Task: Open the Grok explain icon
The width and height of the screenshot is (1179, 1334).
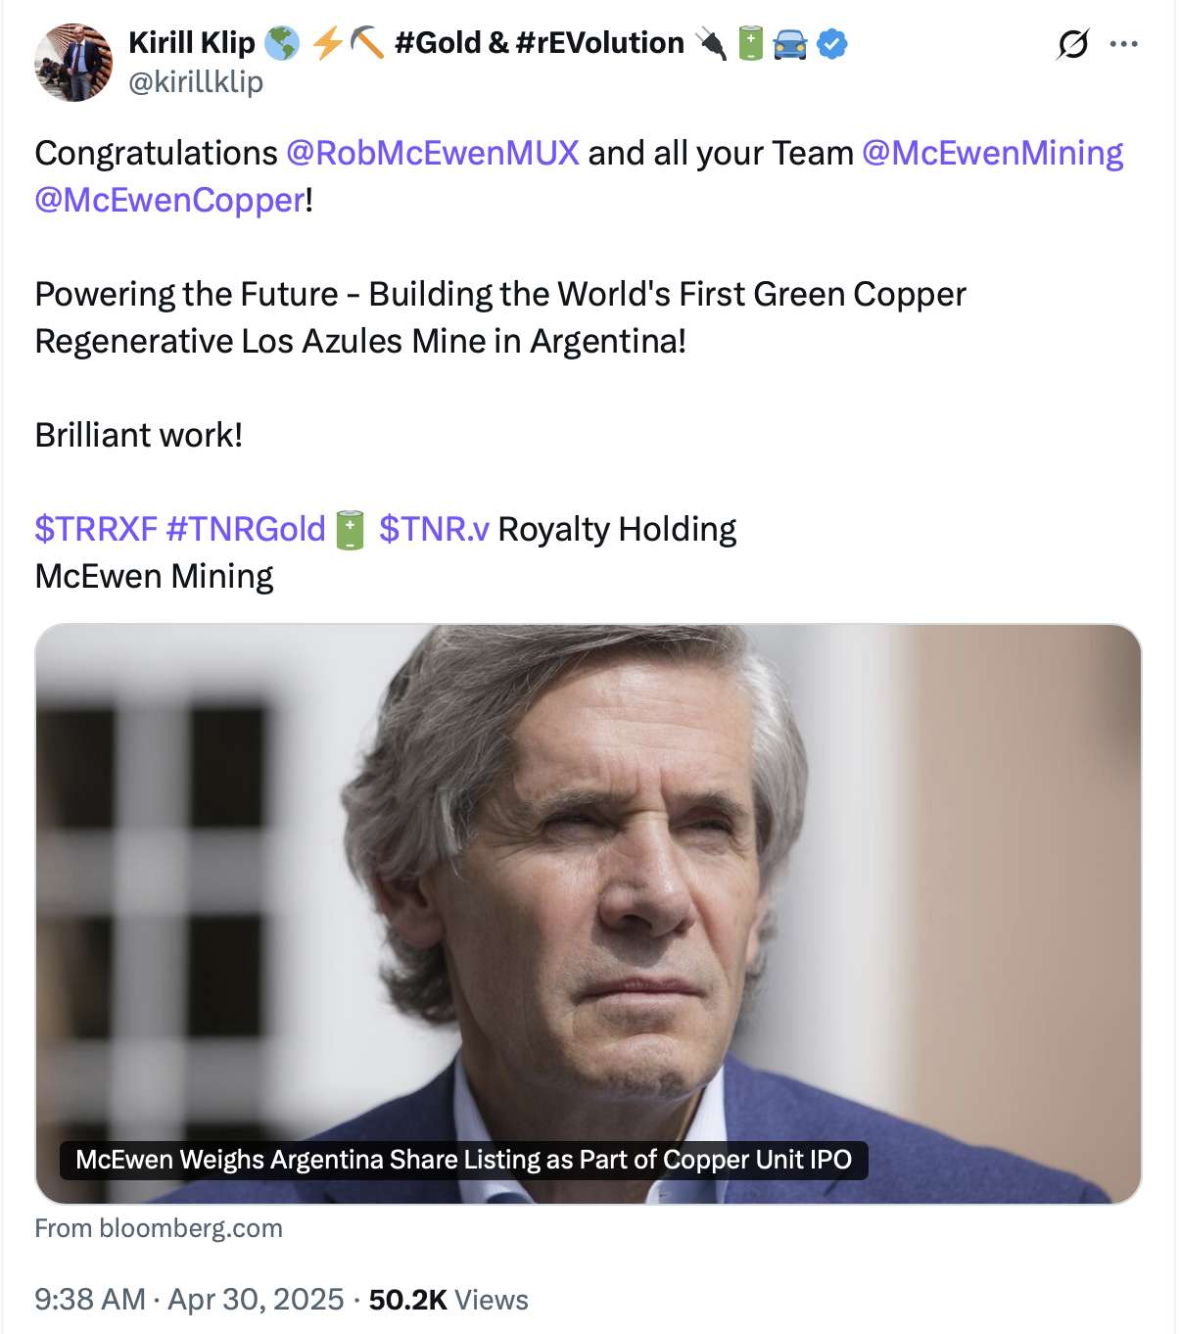Action: [x=1072, y=44]
